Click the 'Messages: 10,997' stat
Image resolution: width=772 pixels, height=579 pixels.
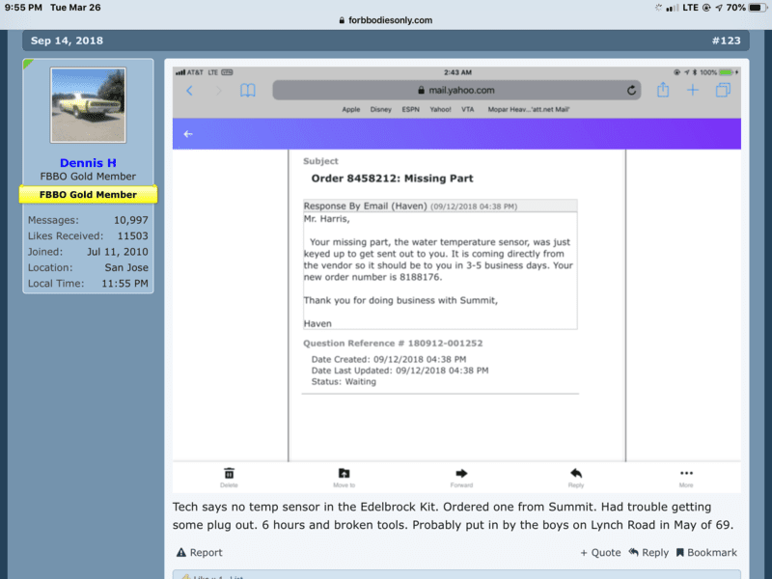tap(88, 220)
